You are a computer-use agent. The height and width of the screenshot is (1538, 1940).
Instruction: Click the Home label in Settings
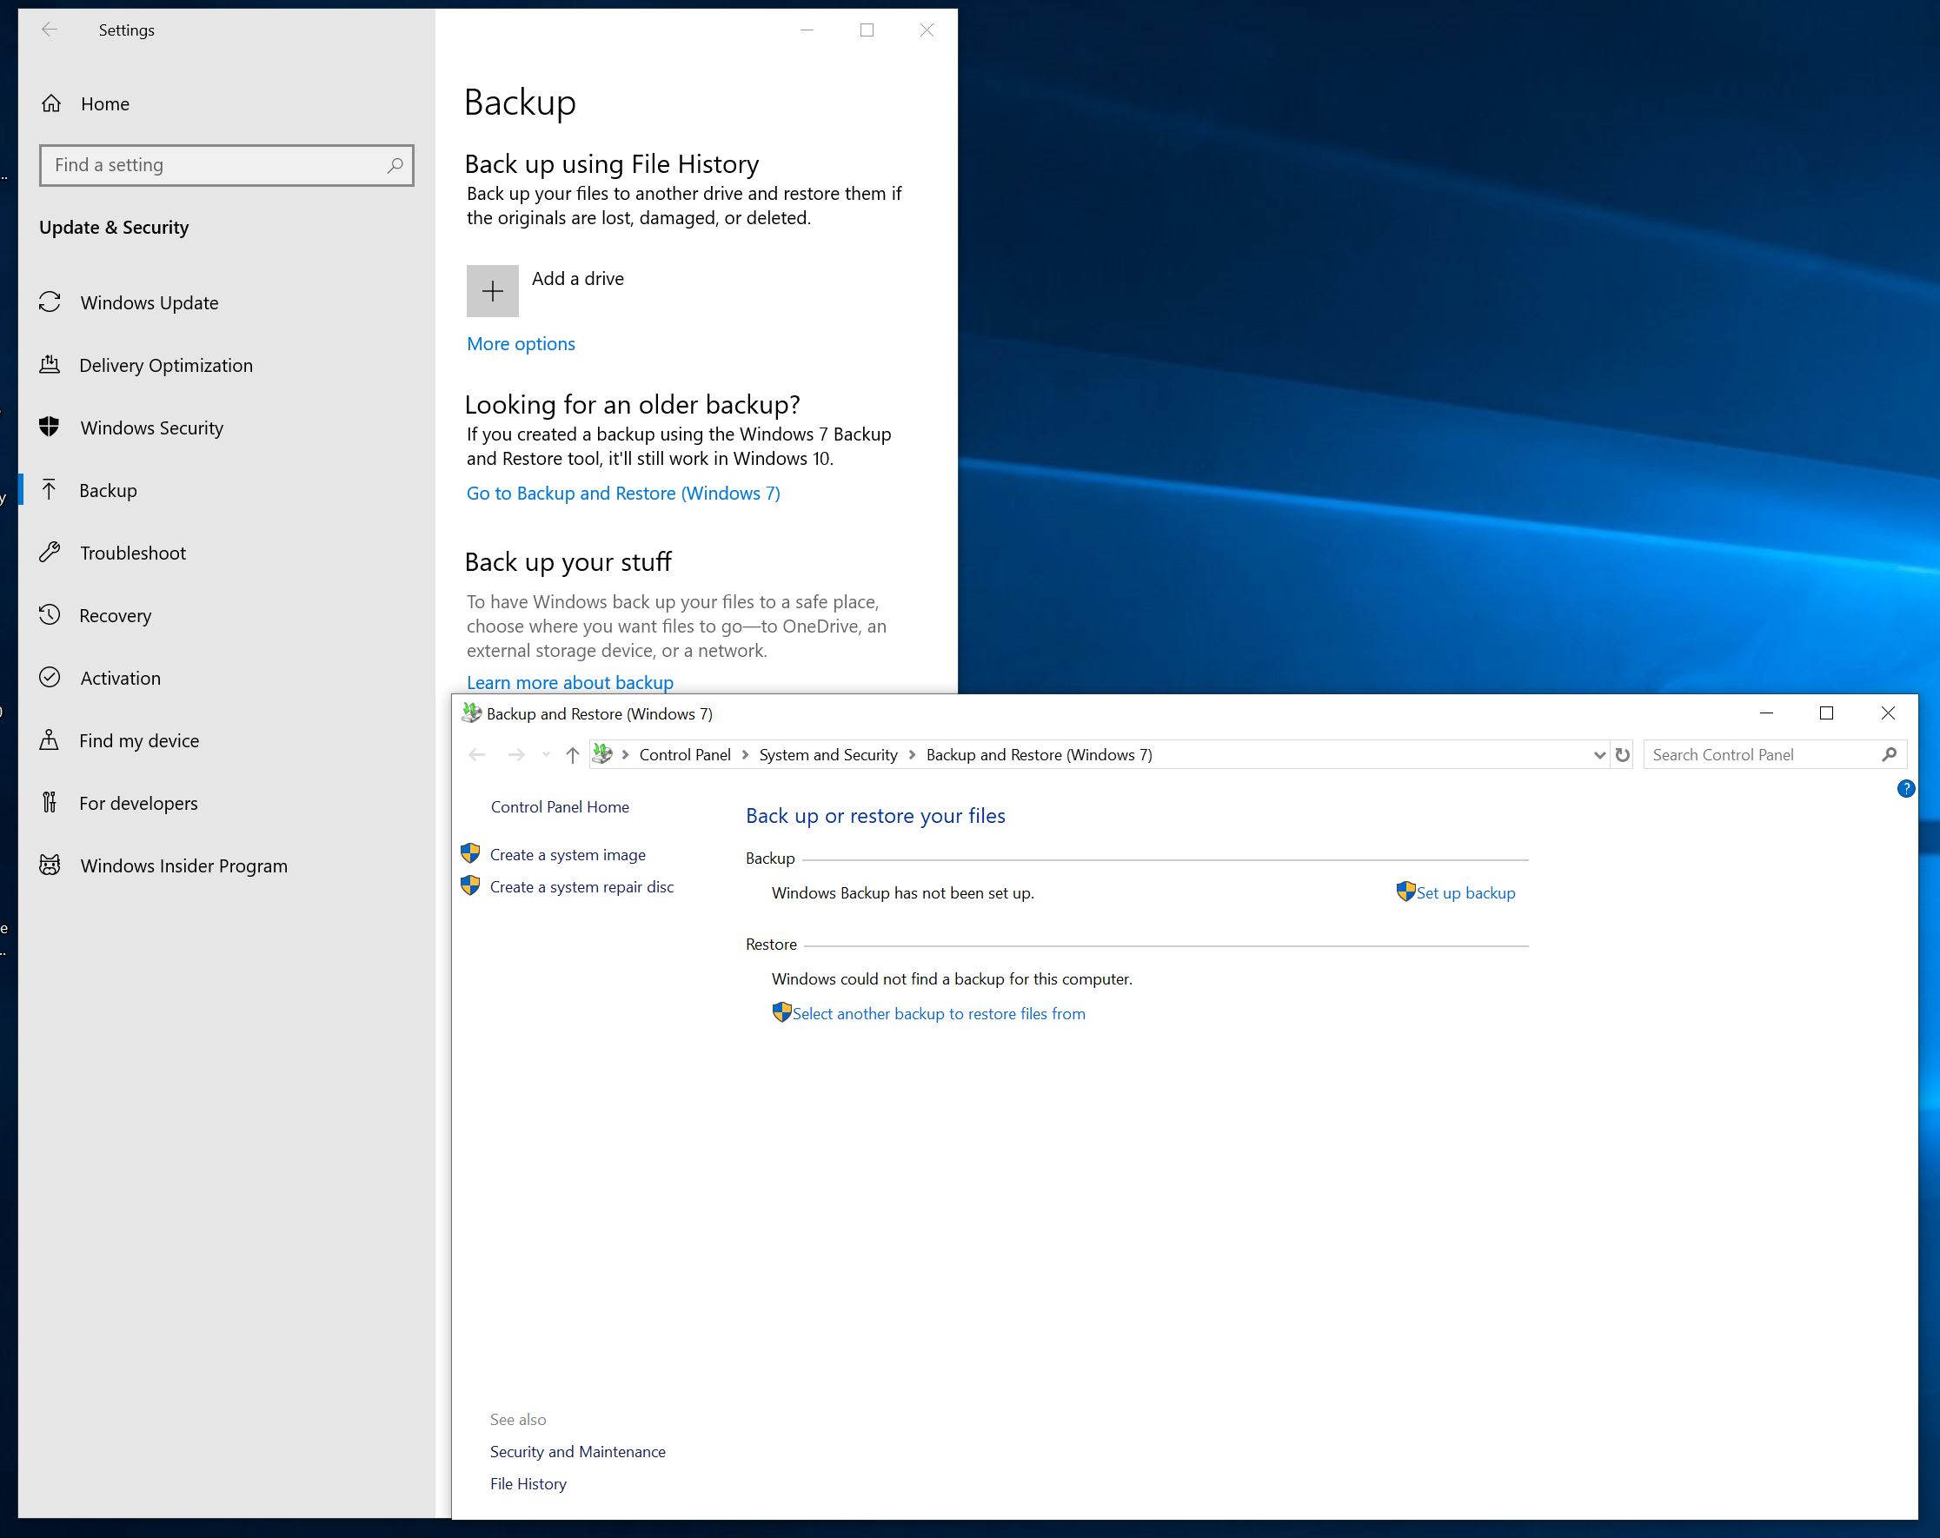105,103
